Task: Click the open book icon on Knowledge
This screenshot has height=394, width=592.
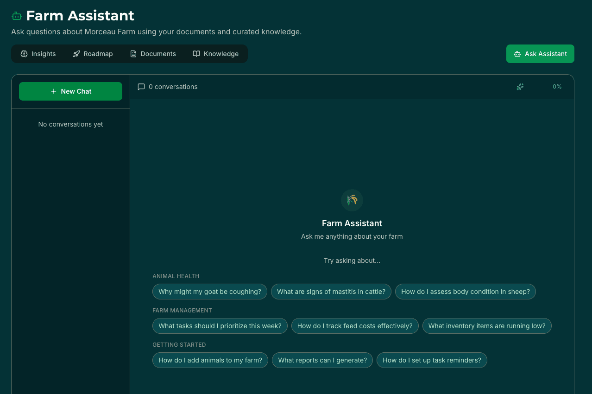Action: tap(196, 54)
